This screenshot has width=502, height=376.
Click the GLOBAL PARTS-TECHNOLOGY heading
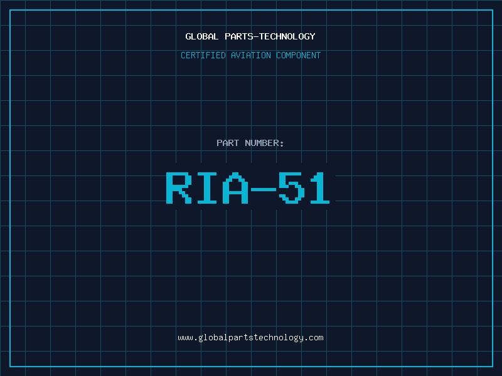coord(250,36)
